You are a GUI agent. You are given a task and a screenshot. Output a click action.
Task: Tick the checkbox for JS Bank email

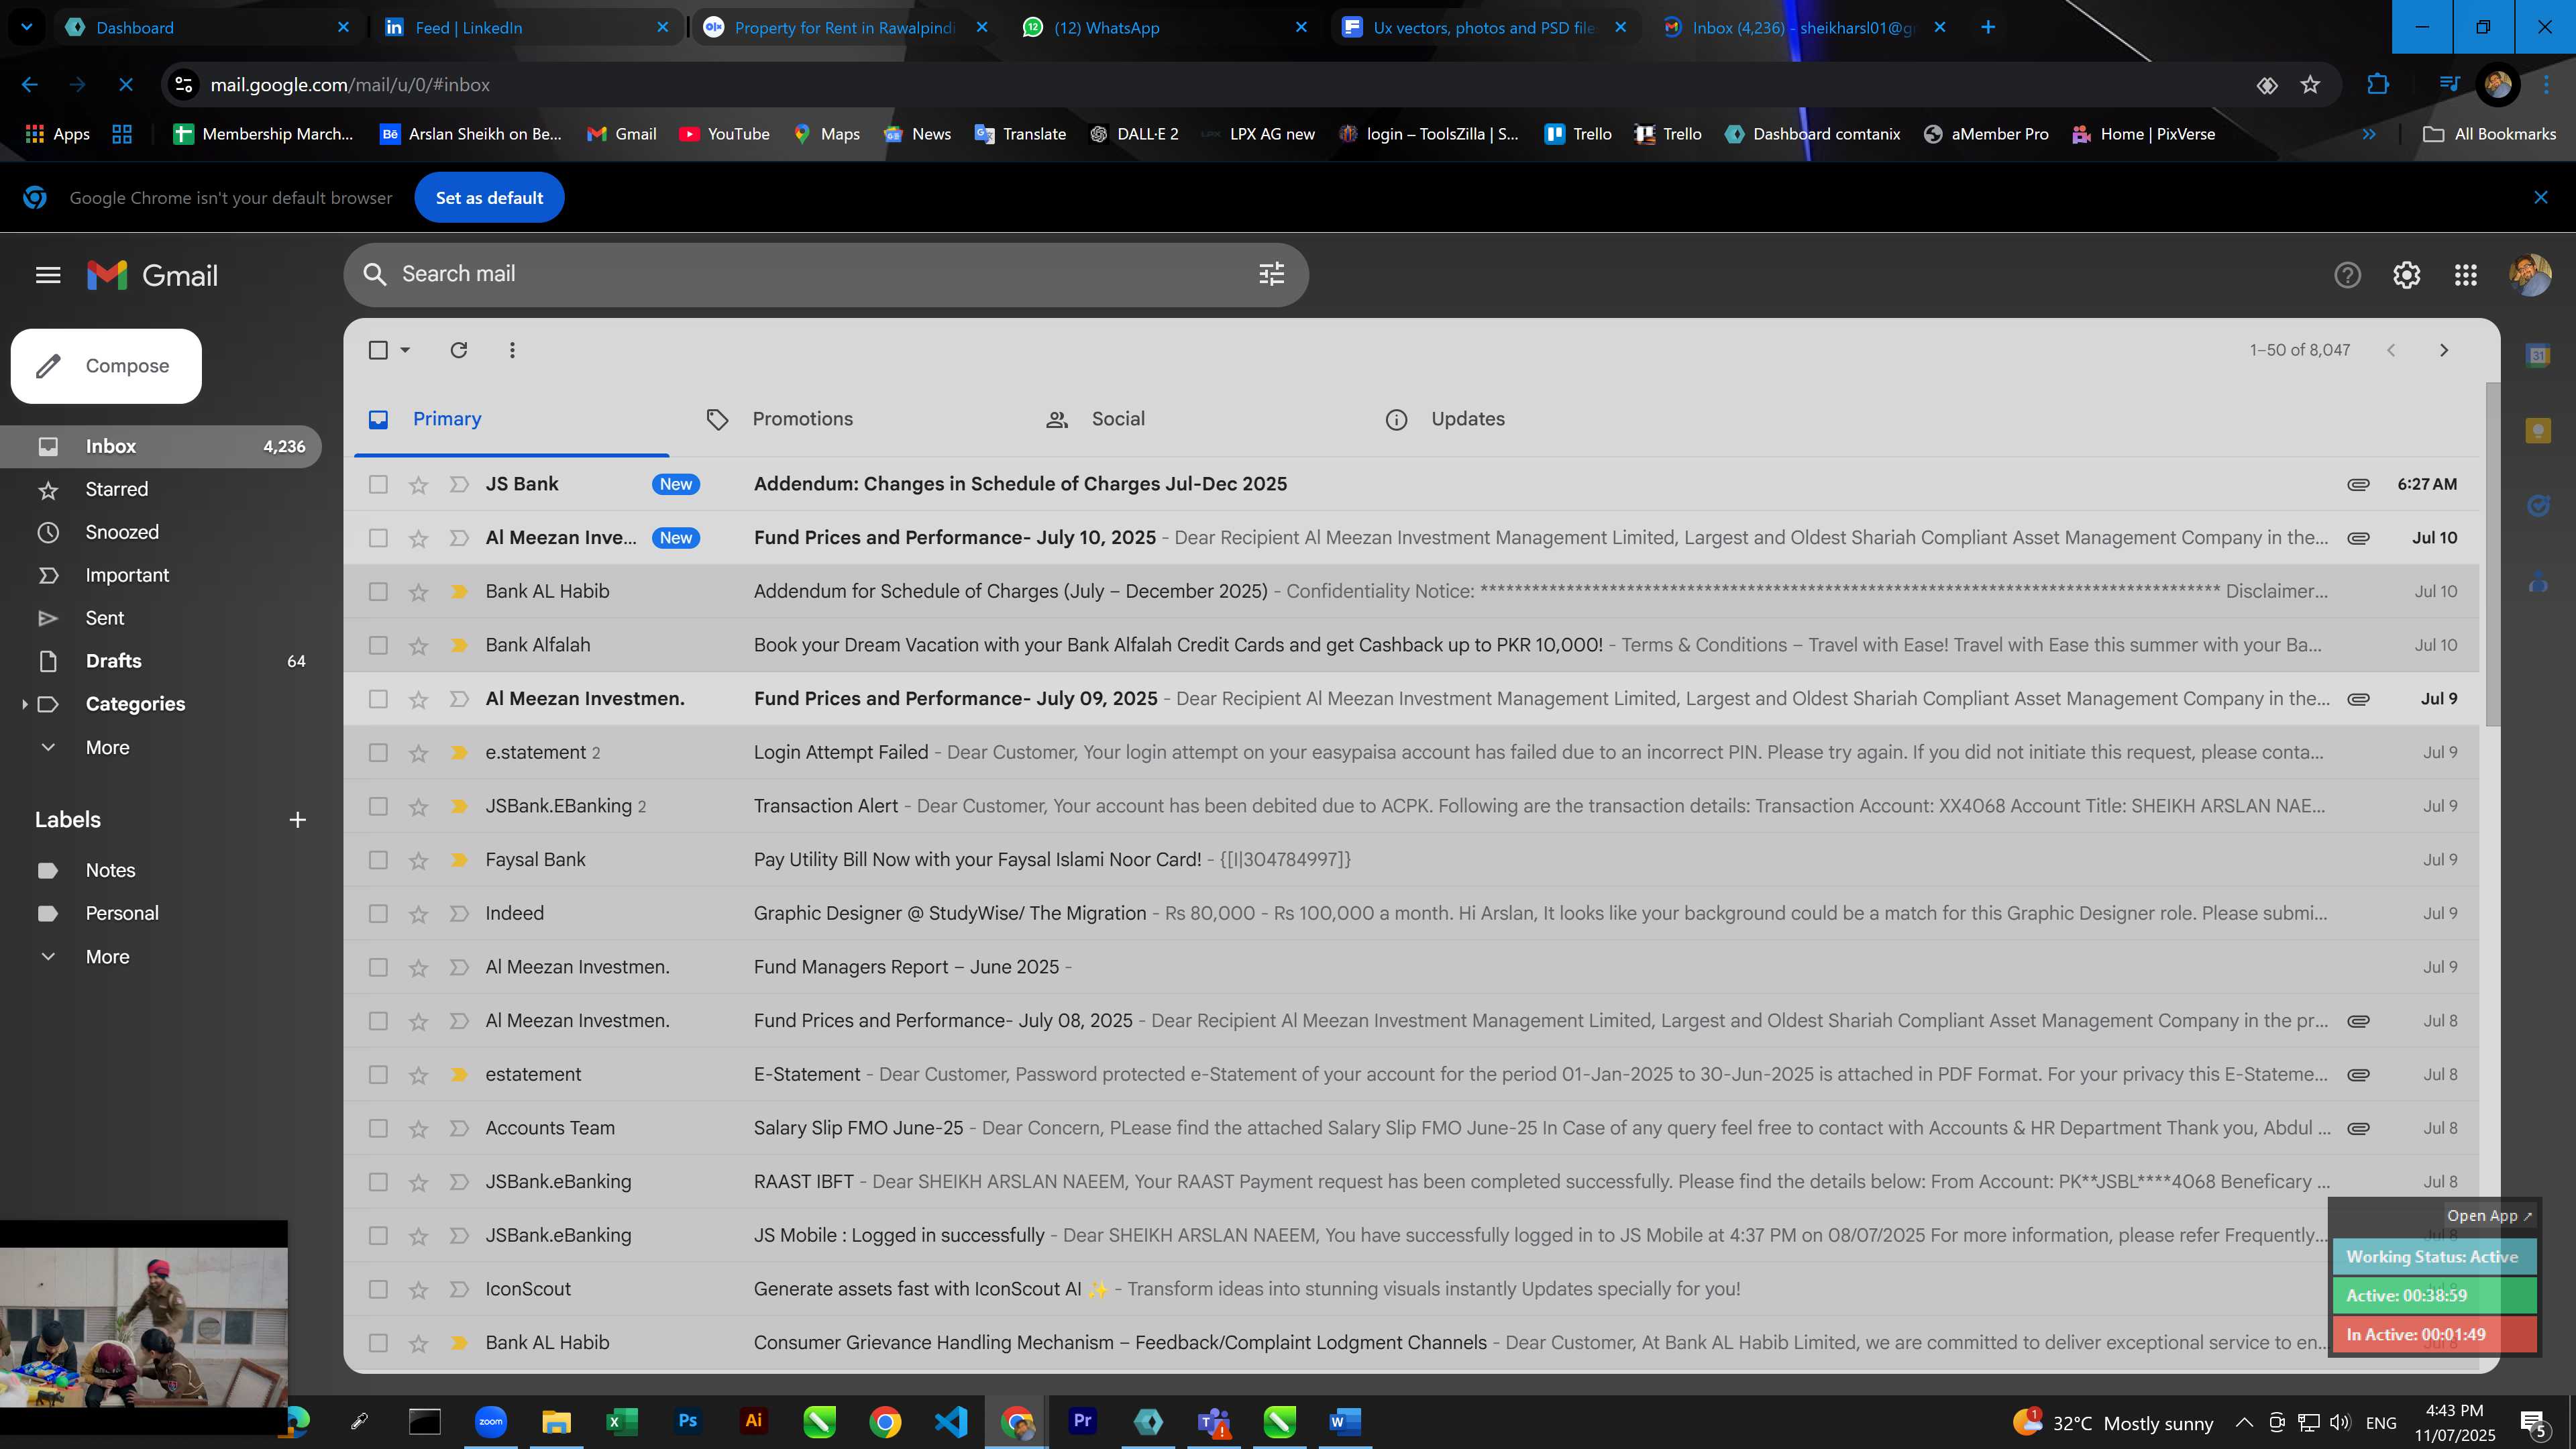(x=378, y=485)
